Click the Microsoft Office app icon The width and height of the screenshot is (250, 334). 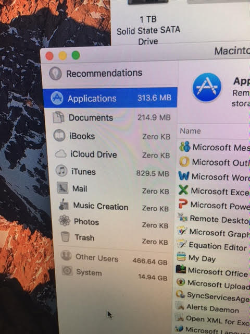tap(181, 269)
